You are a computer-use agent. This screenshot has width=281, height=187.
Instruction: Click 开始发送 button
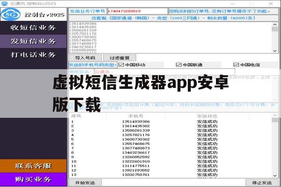(x=85, y=183)
